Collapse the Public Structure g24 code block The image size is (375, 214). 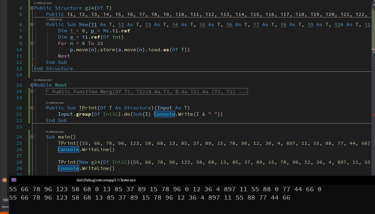[x=32, y=8]
